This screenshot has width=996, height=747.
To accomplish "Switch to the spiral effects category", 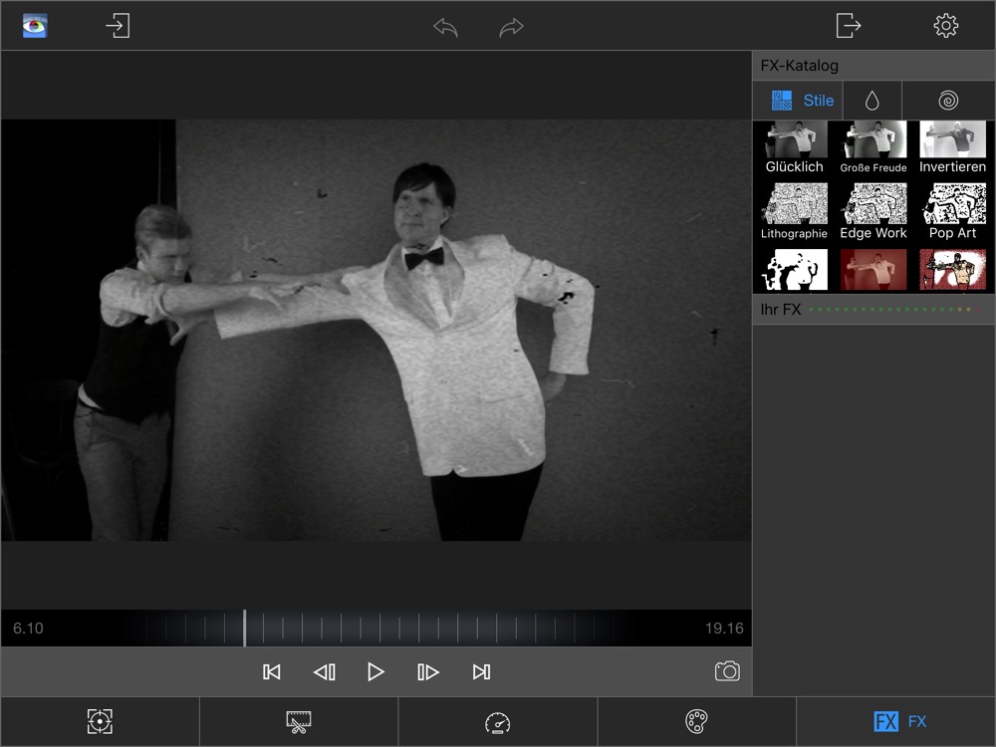I will tap(947, 101).
